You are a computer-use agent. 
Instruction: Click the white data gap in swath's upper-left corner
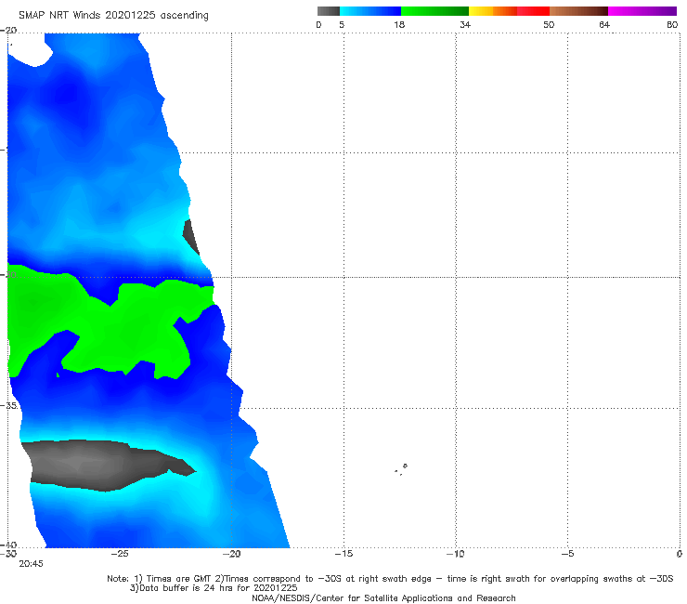tap(29, 50)
